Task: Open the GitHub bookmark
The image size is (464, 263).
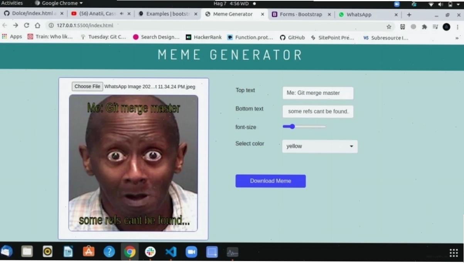Action: (x=292, y=37)
